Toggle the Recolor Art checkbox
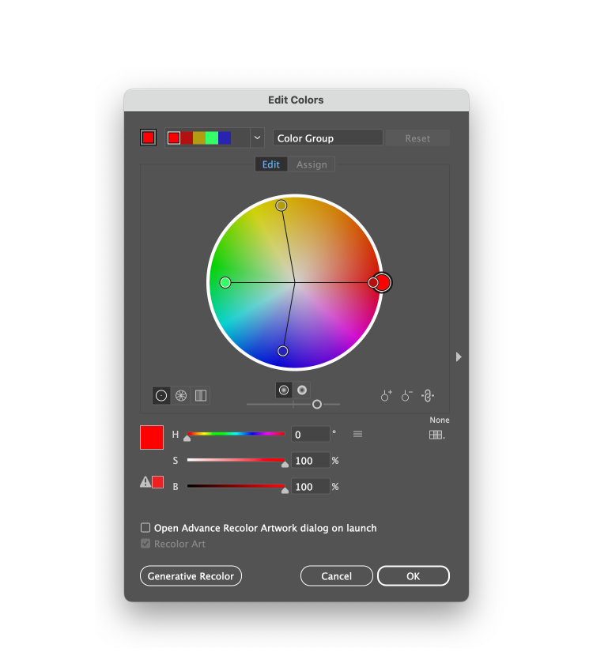This screenshot has width=593, height=656. 145,544
